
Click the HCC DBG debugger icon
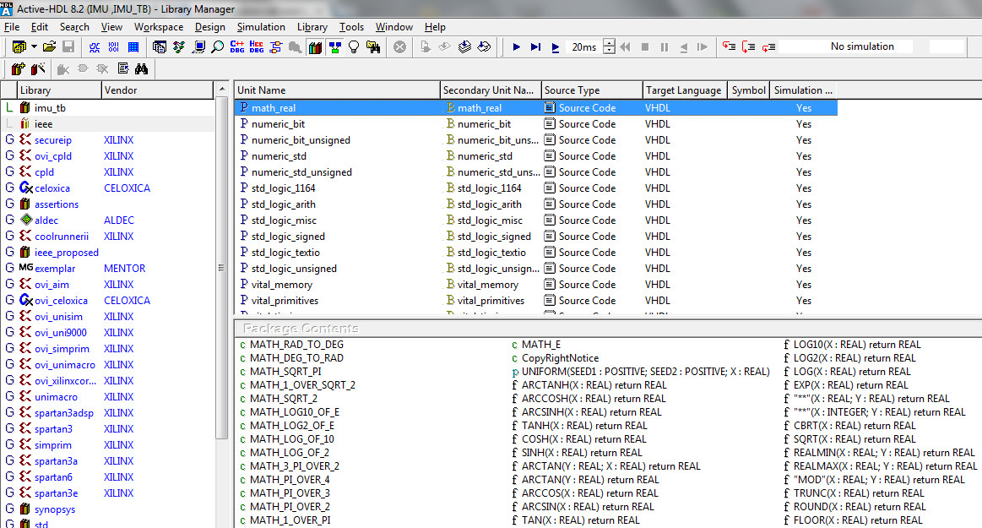point(257,47)
